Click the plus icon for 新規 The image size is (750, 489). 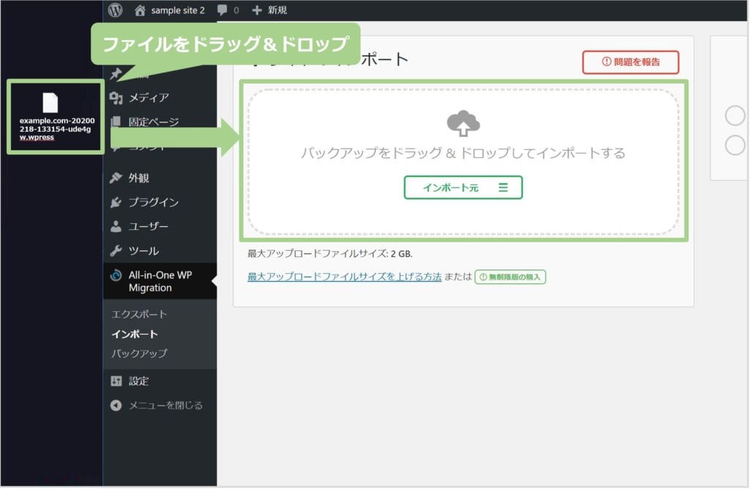click(257, 10)
